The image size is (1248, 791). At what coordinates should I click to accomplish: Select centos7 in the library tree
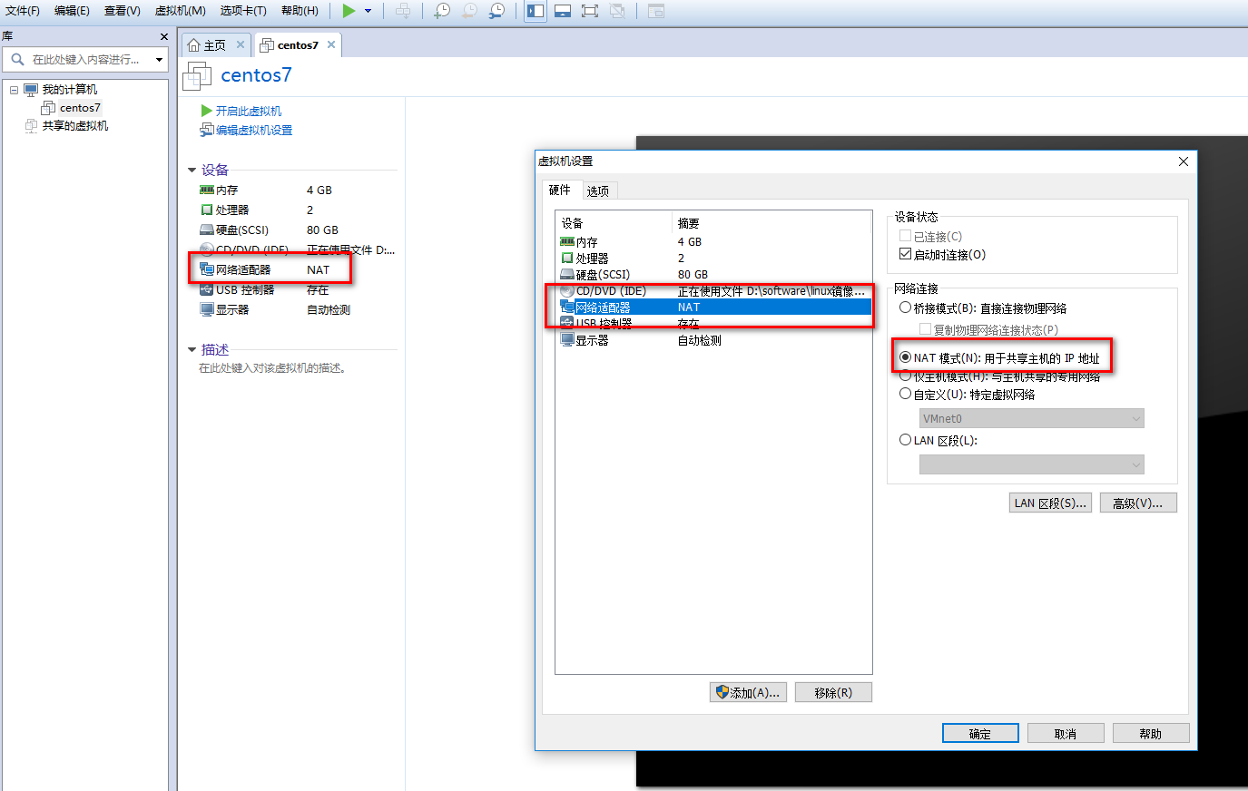pyautogui.click(x=80, y=108)
